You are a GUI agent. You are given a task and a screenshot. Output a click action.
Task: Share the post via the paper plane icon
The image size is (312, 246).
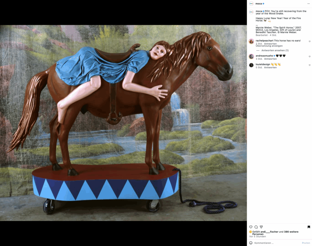click(x=261, y=227)
